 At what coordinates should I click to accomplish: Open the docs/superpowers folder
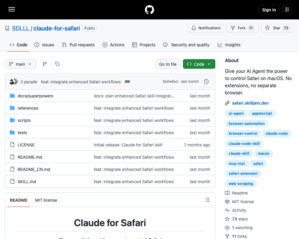[x=35, y=96]
